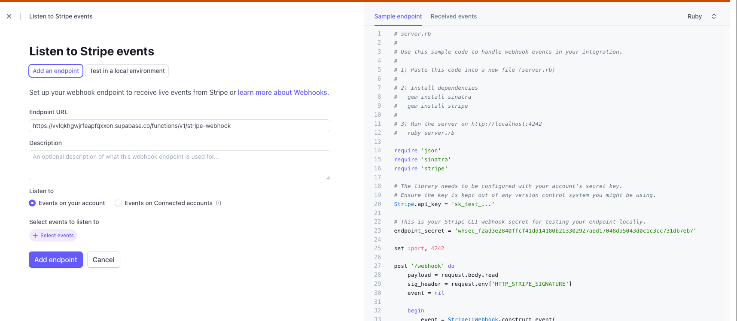Click the Add endpoint button
Screen dimensions: 737x321
tap(56, 260)
